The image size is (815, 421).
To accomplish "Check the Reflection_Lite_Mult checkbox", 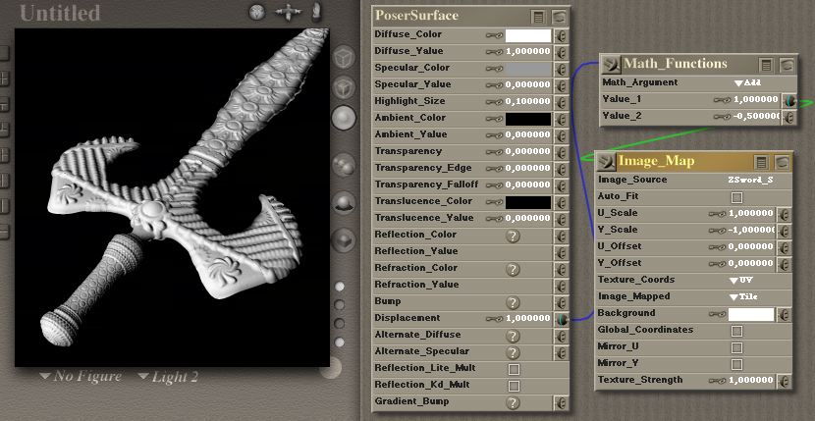I will point(513,369).
